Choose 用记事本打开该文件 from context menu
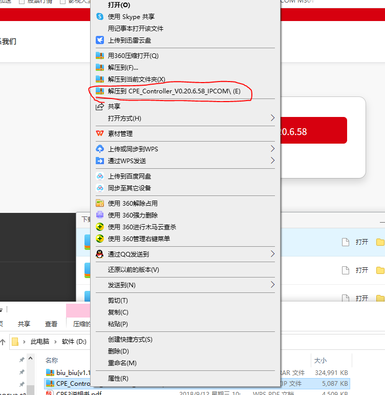The height and width of the screenshot is (395, 385). coord(136,29)
